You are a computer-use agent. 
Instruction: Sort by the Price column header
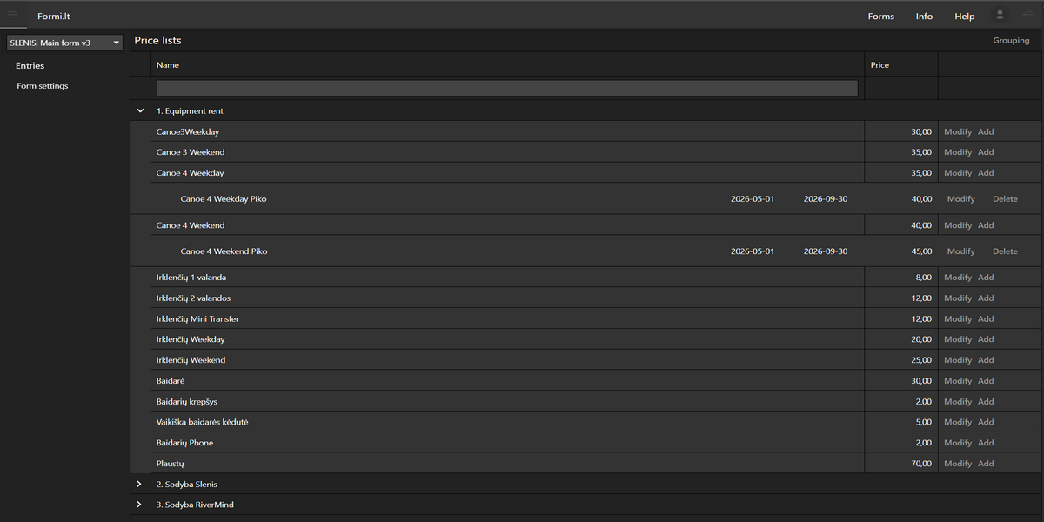click(x=880, y=65)
